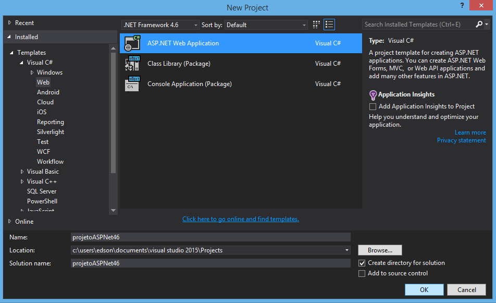Expand the Visual Basic tree node
Viewport: 496px width, 303px height.
click(x=22, y=172)
